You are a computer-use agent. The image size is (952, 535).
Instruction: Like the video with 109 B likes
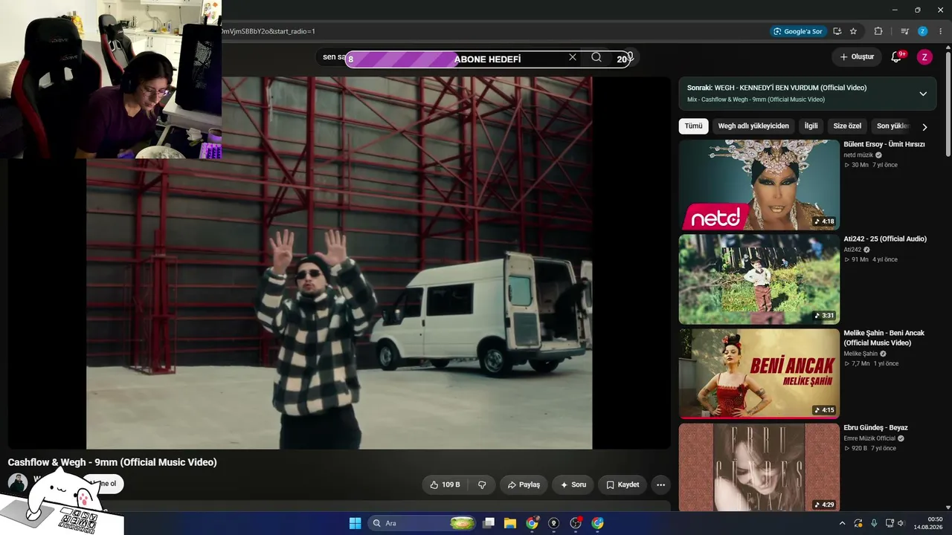pos(445,484)
